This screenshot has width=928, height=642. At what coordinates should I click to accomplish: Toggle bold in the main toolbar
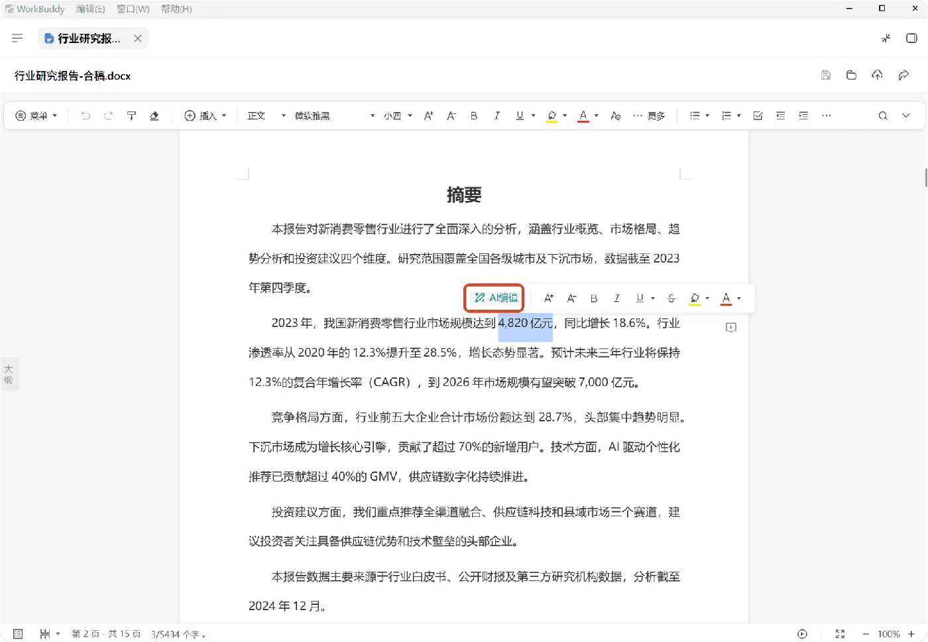[474, 116]
